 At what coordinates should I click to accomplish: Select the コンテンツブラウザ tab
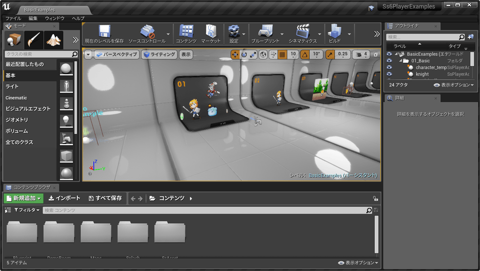[x=31, y=187]
